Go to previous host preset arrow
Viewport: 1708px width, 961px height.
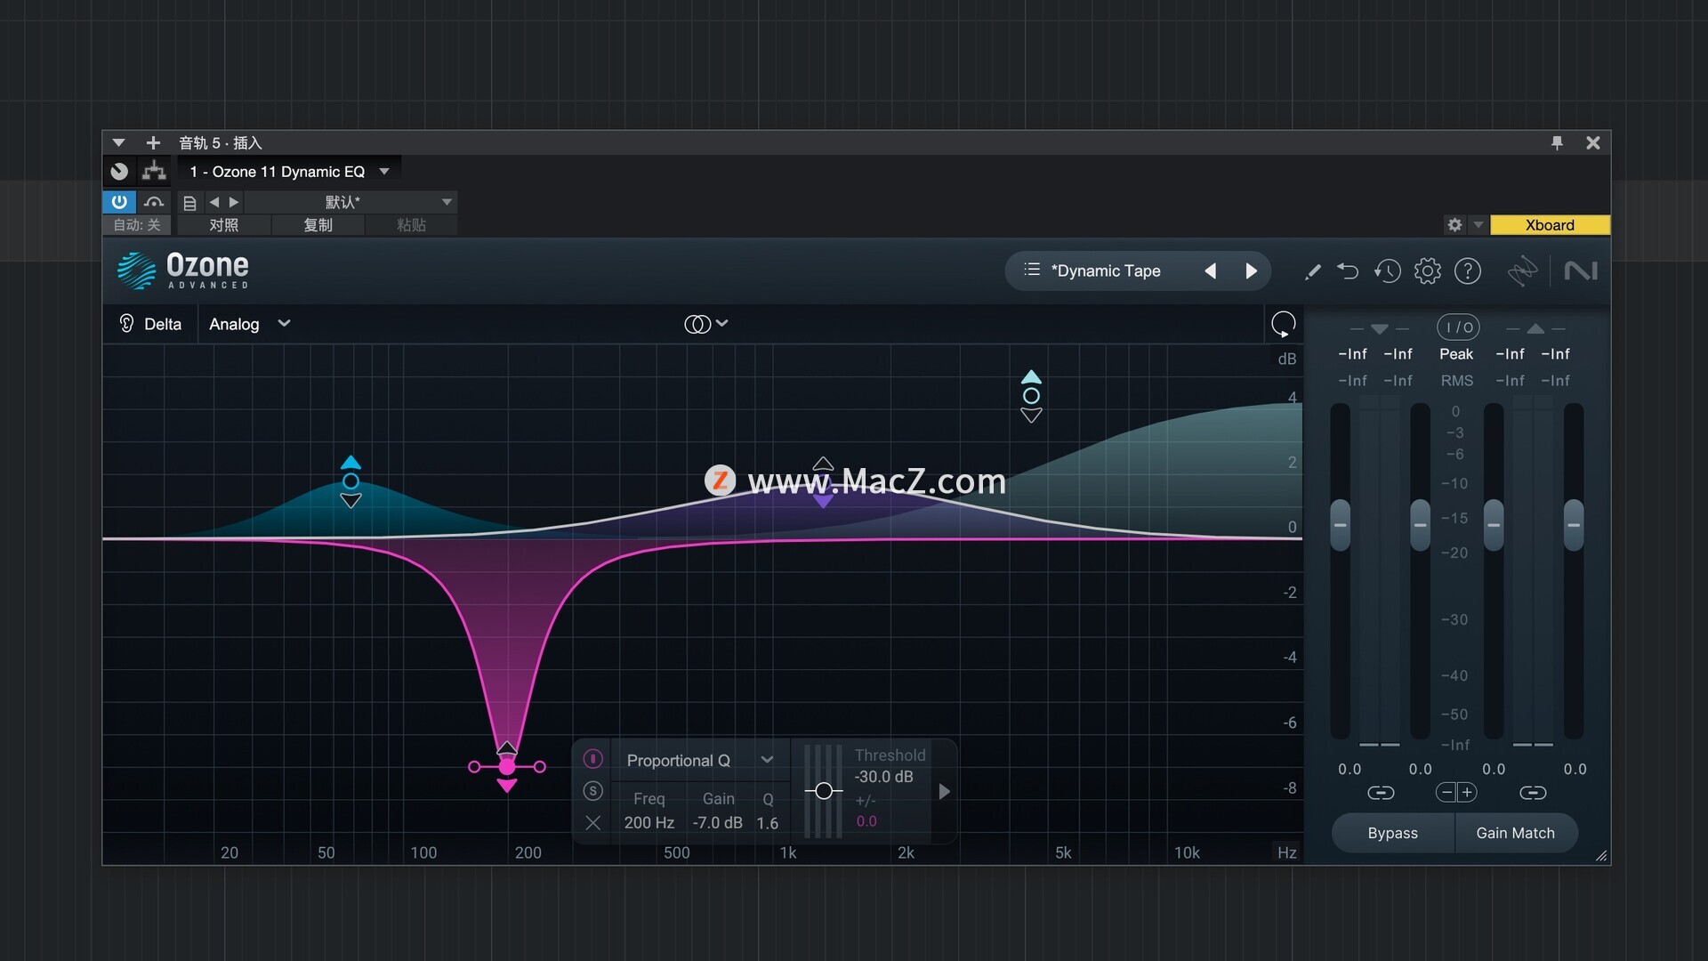coord(214,202)
